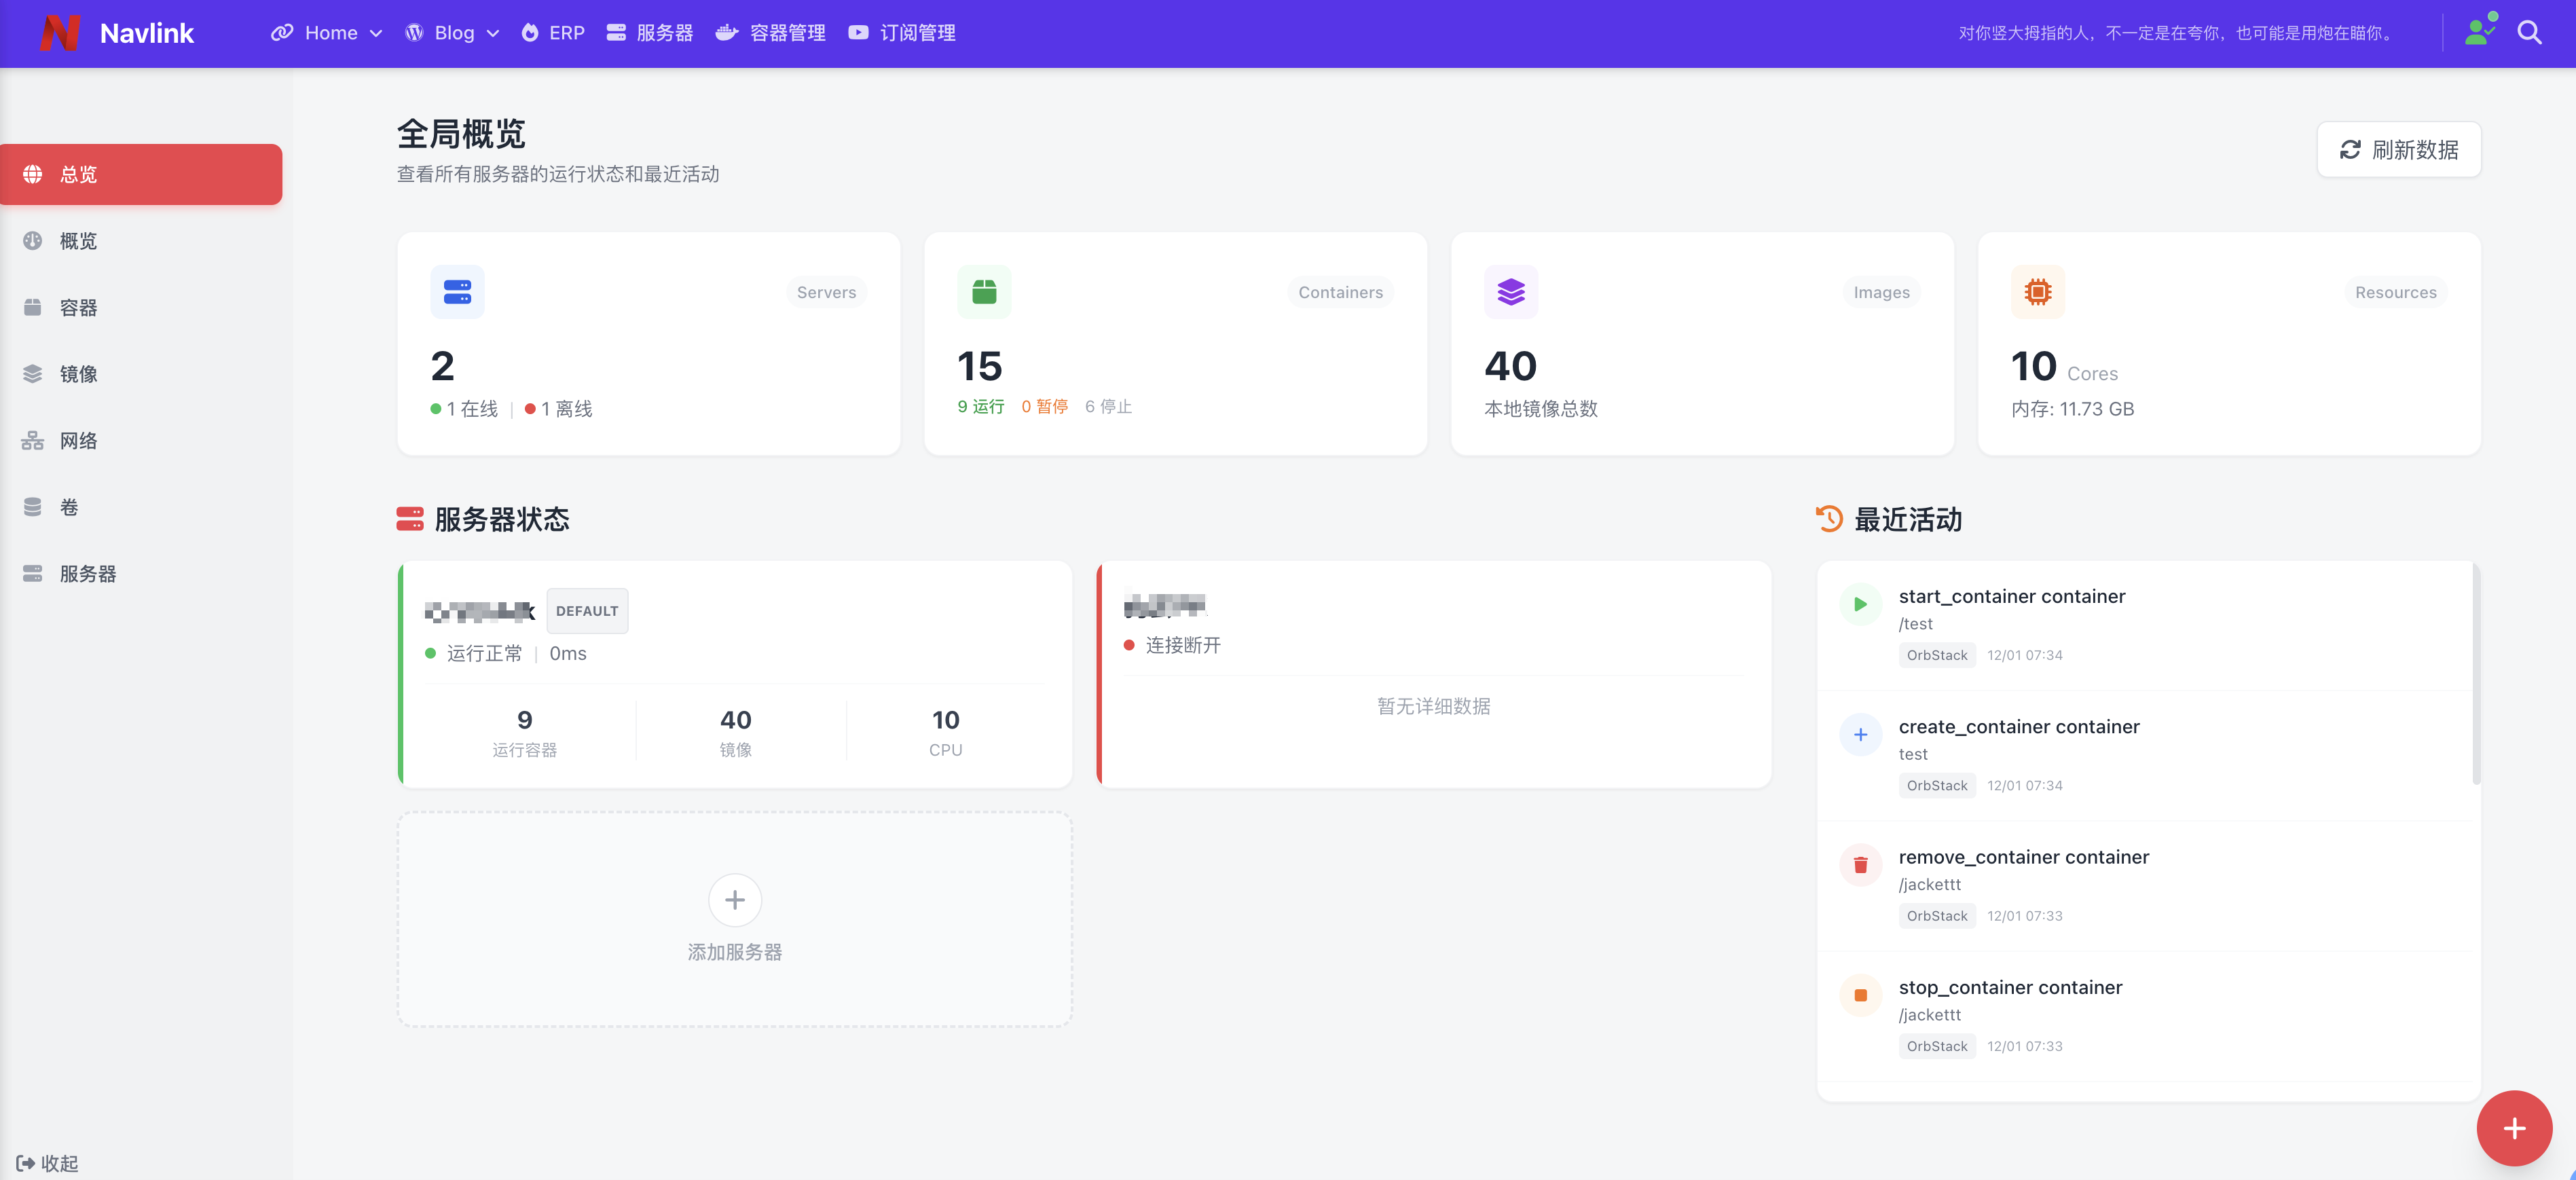Click the purple Images layers icon
Viewport: 2576px width, 1180px height.
tap(1510, 292)
